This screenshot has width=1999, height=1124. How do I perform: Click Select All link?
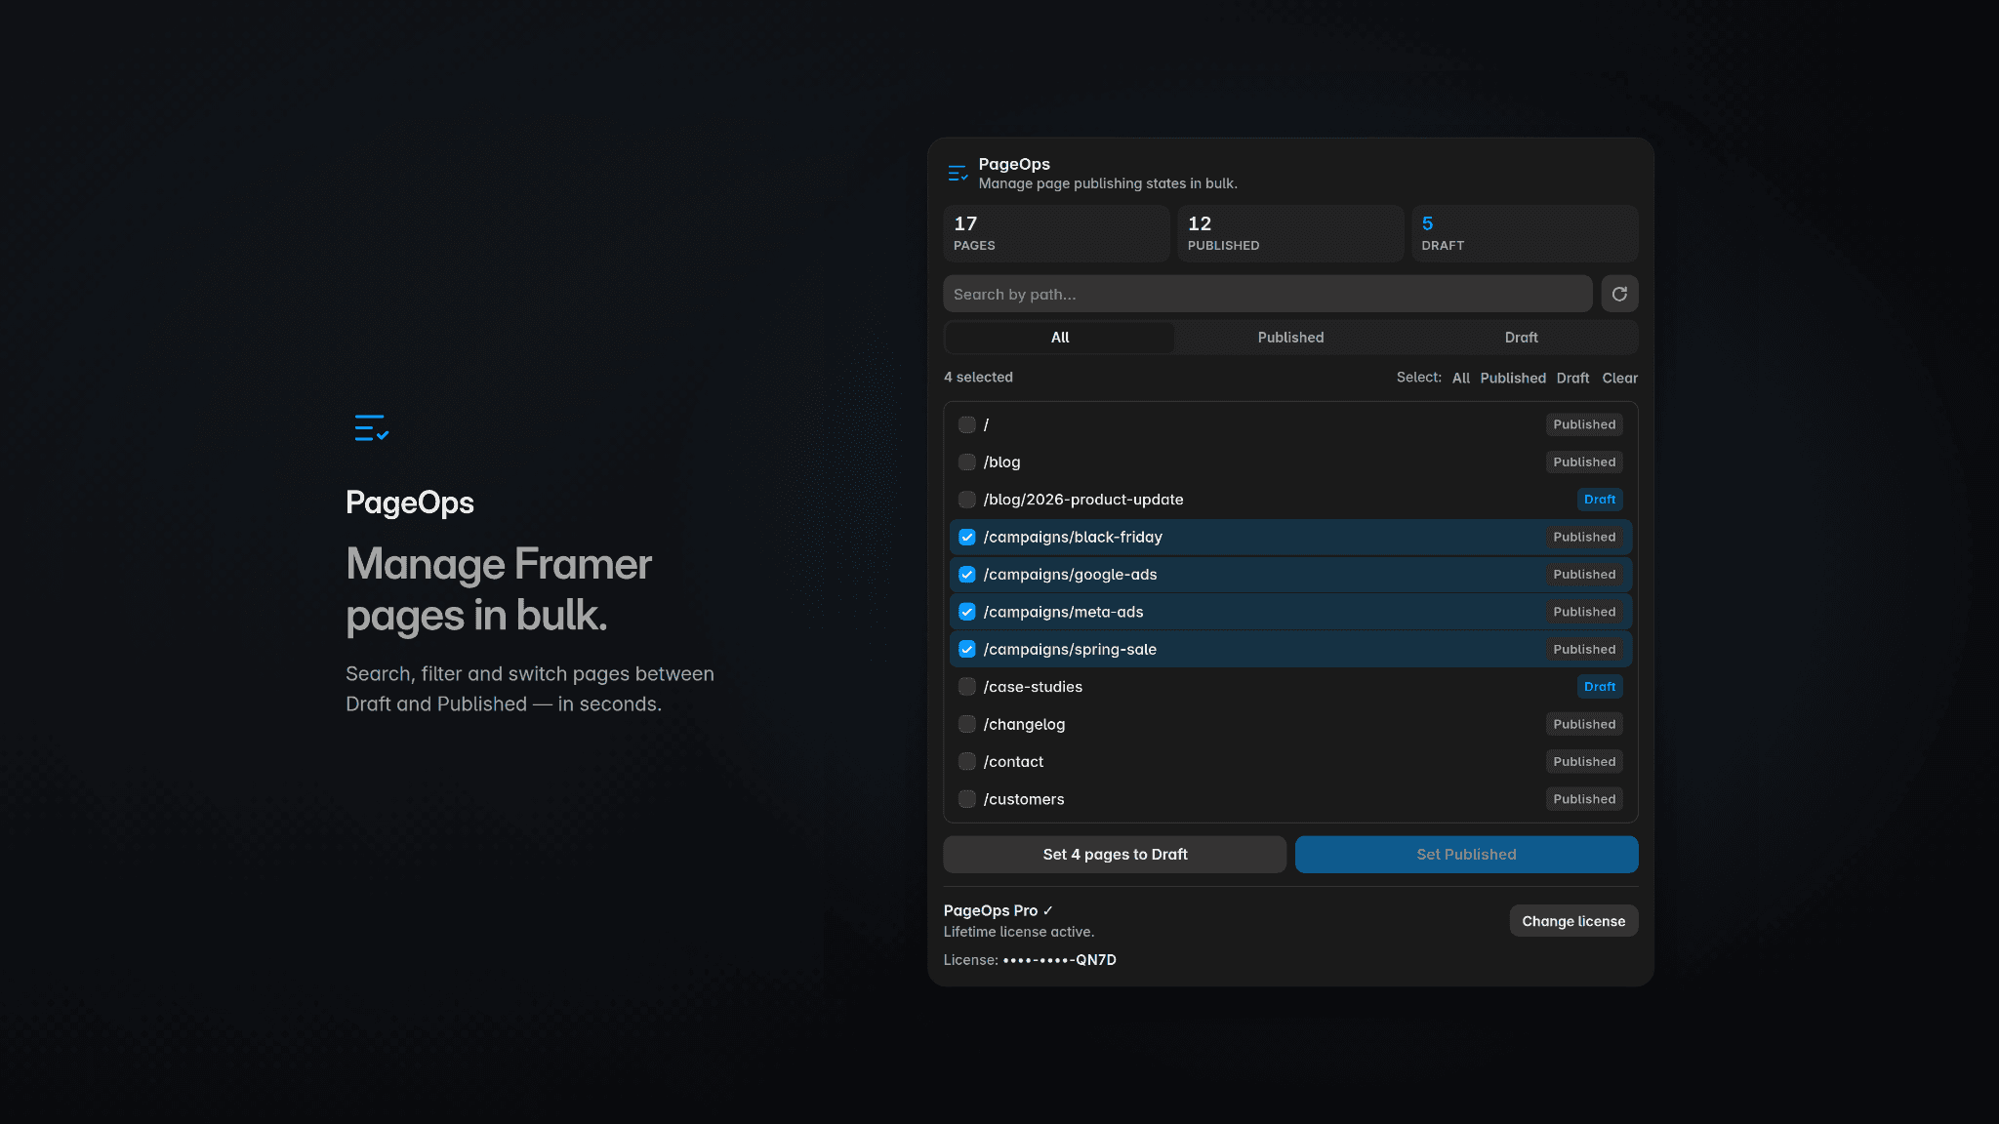(x=1460, y=378)
